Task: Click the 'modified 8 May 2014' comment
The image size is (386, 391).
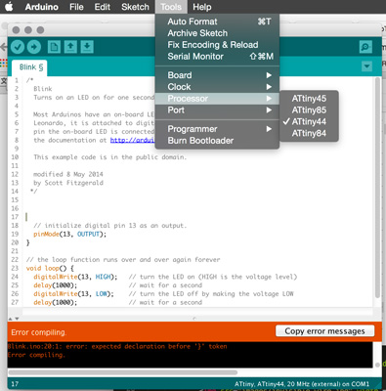Action: tap(68, 174)
